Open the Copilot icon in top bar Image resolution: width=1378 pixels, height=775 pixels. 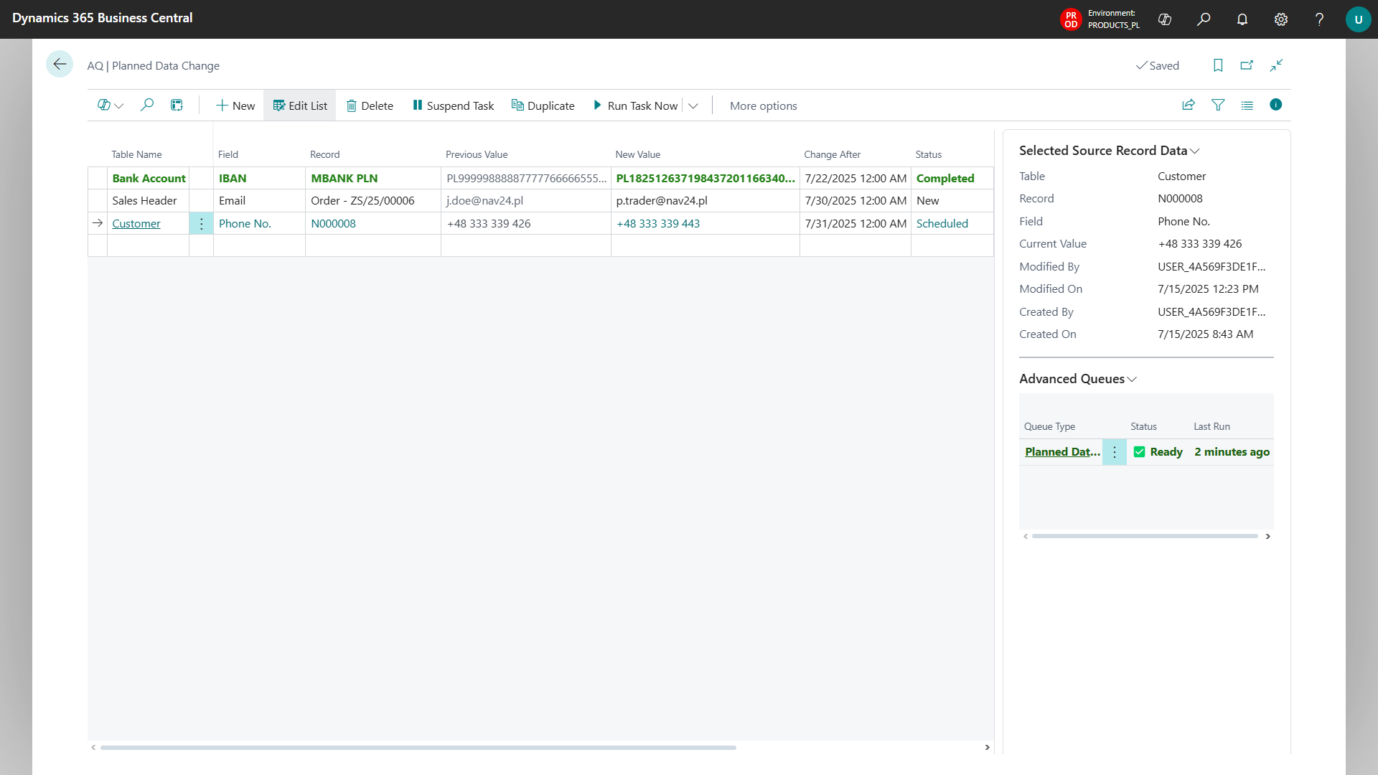point(1165,19)
